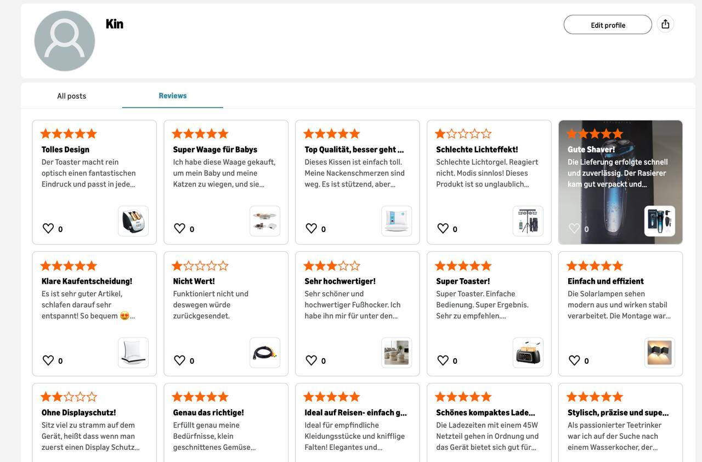Open the toaster product thumbnail in Tolles Design
This screenshot has height=462, width=702.
[133, 221]
